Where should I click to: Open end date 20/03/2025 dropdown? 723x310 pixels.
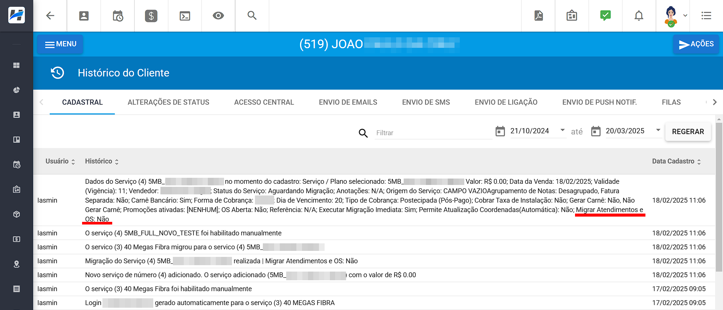(658, 130)
